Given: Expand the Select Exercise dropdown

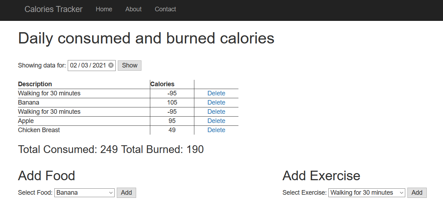Looking at the screenshot, I should (x=367, y=193).
